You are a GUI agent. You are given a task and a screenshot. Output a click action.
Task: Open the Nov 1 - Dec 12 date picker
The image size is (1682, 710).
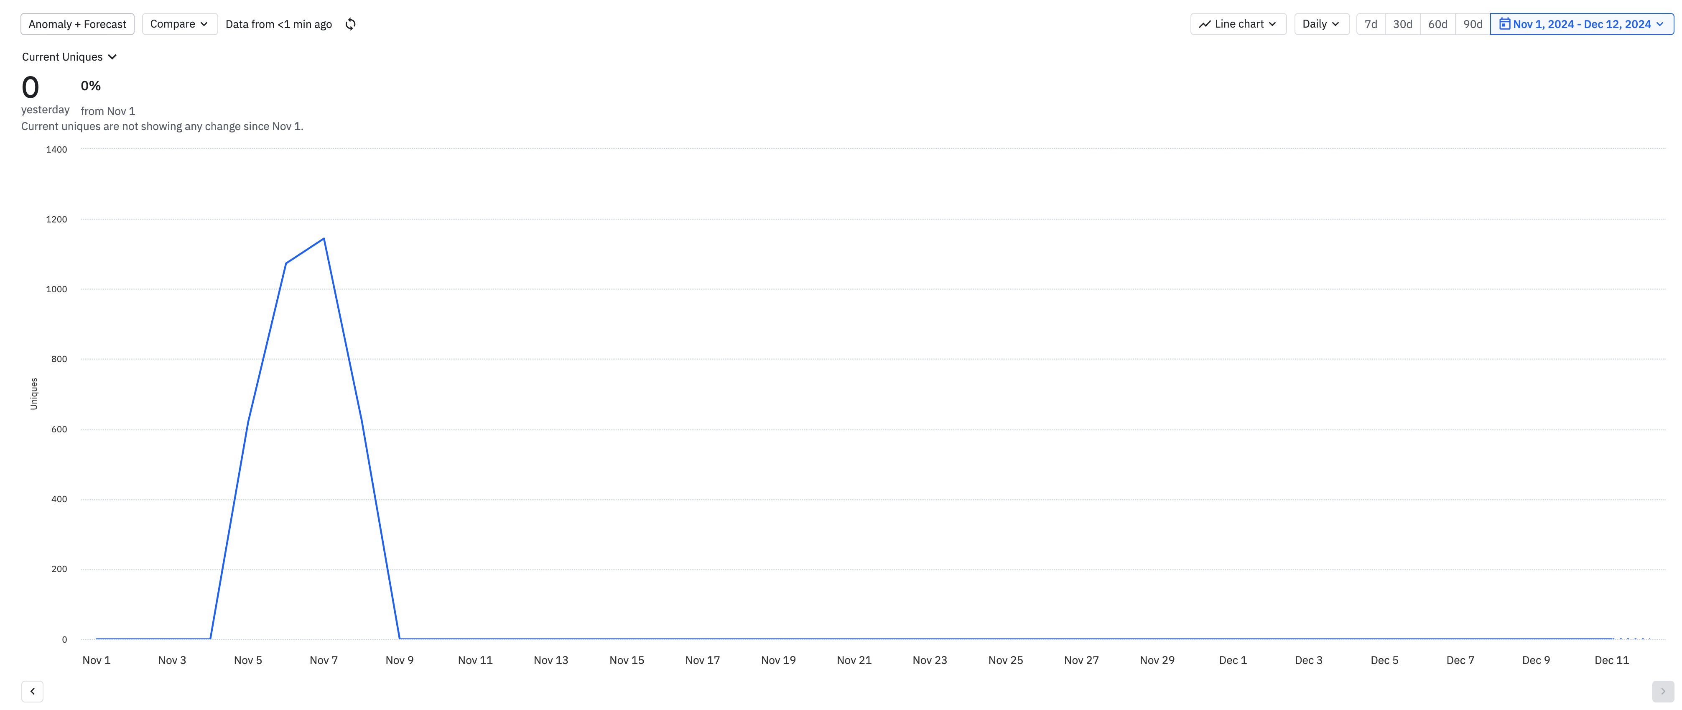click(x=1581, y=24)
